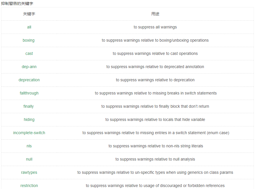Click the '用途' column header
This screenshot has height=189, width=256.
[x=155, y=14]
